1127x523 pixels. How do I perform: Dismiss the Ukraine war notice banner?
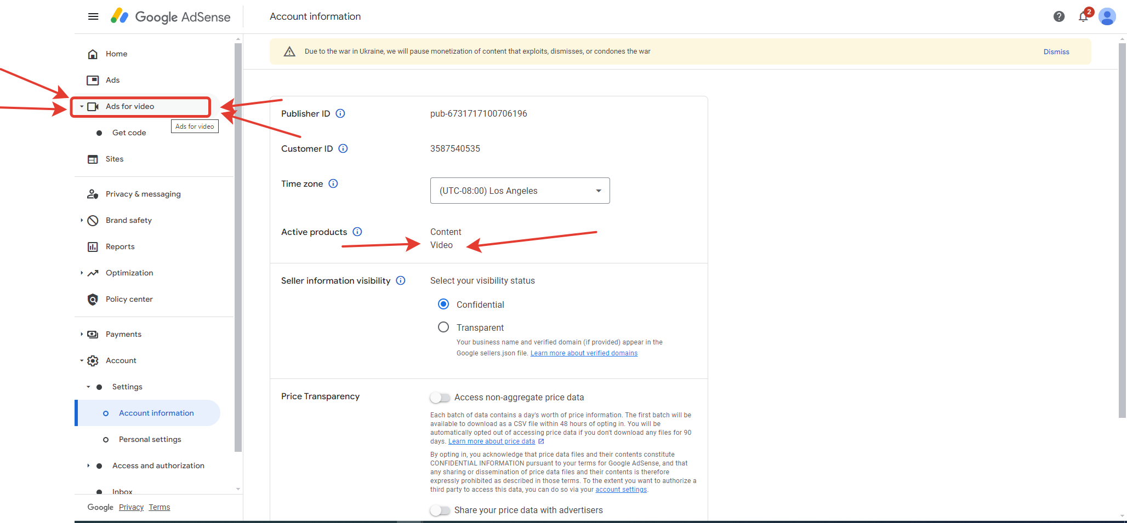(1056, 51)
